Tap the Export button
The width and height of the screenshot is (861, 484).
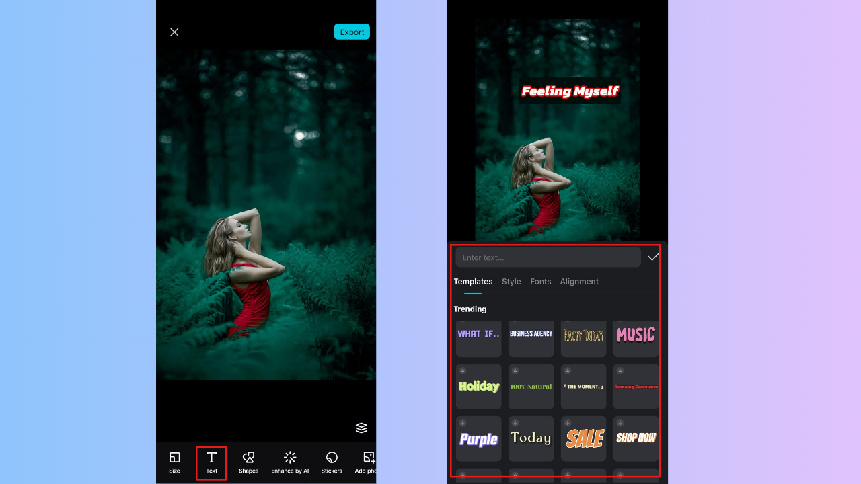[352, 32]
